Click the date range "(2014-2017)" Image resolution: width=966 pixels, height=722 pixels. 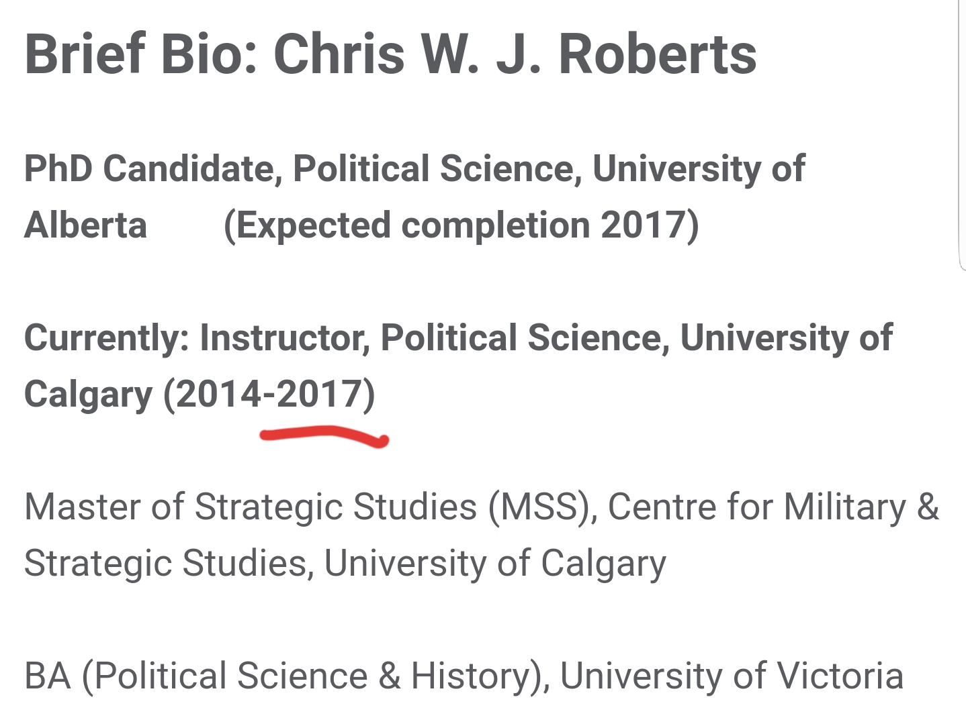(269, 395)
